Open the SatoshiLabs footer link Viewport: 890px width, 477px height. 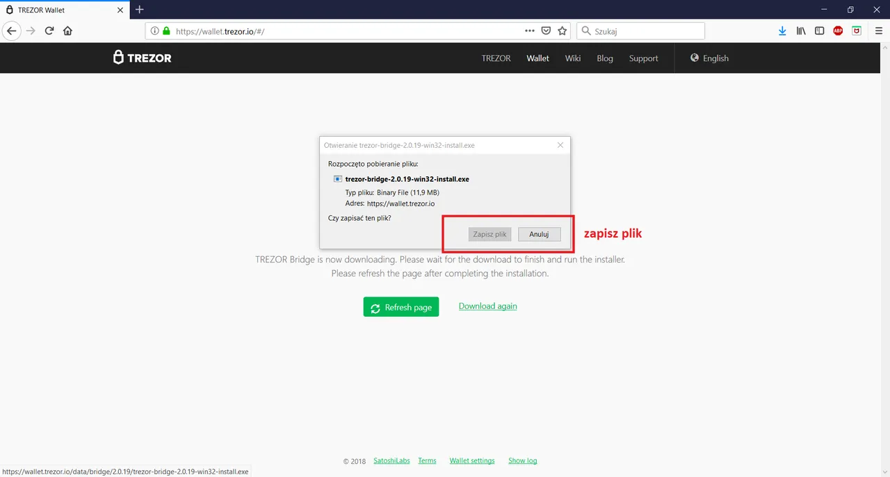391,460
